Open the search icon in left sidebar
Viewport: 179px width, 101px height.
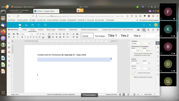pyautogui.click(x=9, y=43)
